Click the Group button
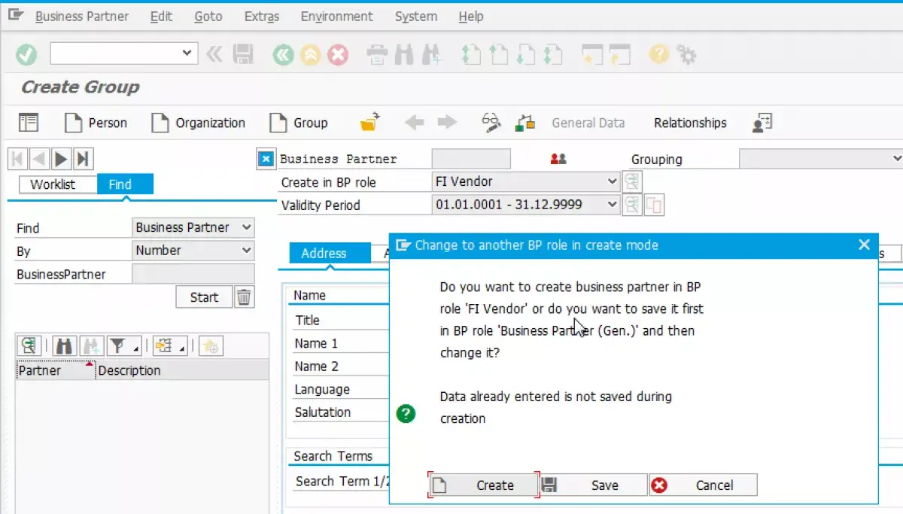This screenshot has height=514, width=903. click(299, 123)
